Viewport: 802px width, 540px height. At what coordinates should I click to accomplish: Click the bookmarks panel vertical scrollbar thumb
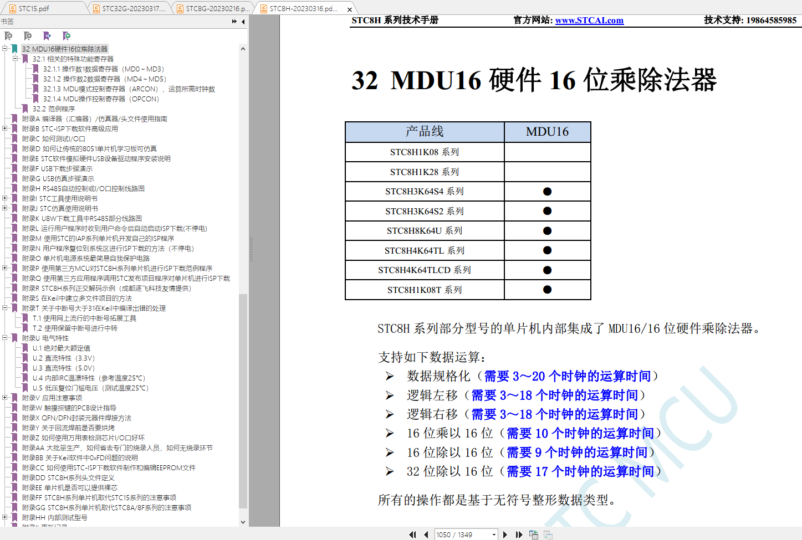click(x=243, y=400)
